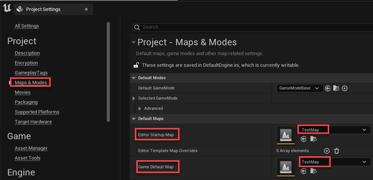Open the Encryption settings page
The image size is (373, 180).
pos(26,63)
